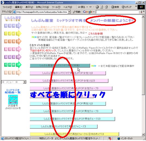Click the 許諾番号 J040310334号 text

13,107
